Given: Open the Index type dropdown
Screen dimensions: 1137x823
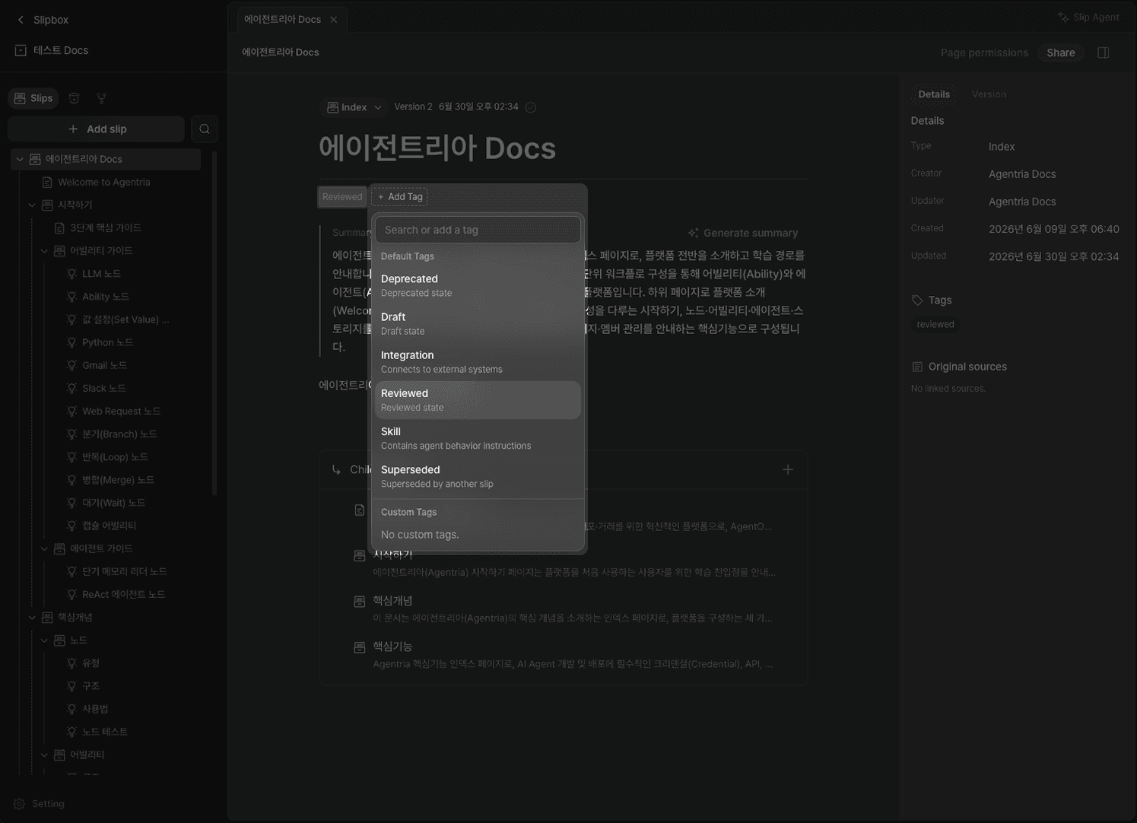Looking at the screenshot, I should click(x=354, y=107).
